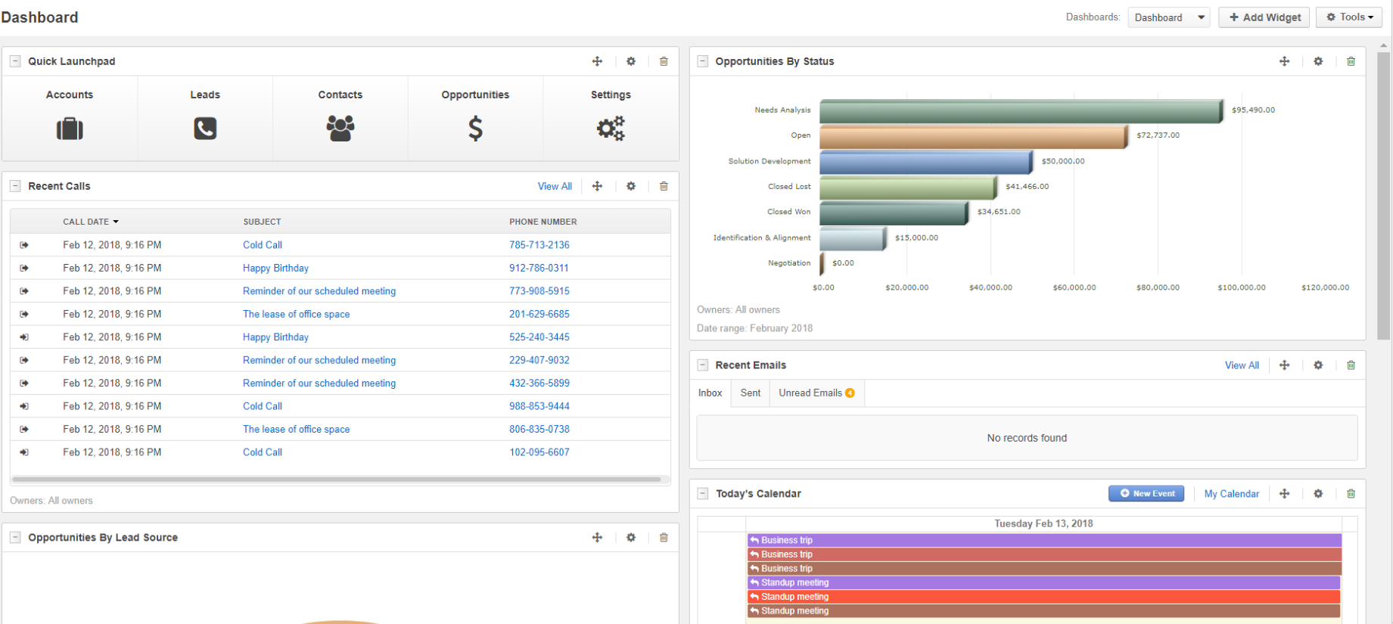
Task: Open gear settings for Opportunities By Status widget
Action: (1318, 61)
